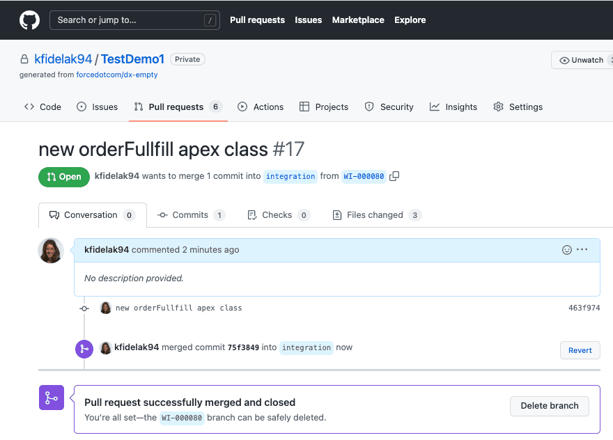This screenshot has height=440, width=613.
Task: Click the Private repository badge
Action: click(187, 59)
